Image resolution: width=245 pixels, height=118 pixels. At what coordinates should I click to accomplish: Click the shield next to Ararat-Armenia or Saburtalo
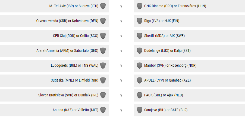click(103, 51)
